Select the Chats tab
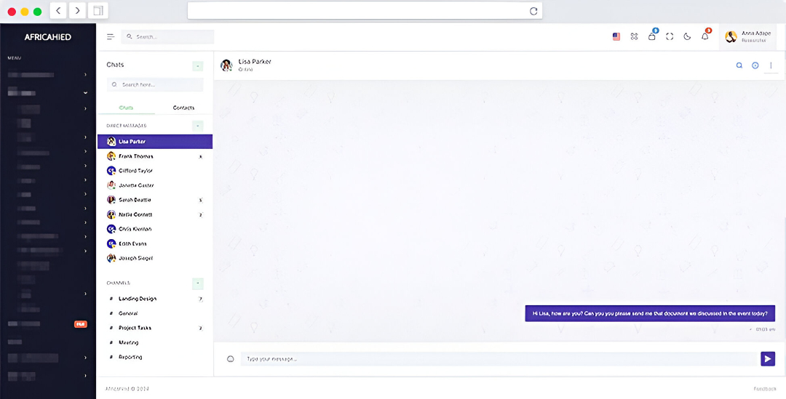This screenshot has height=399, width=786. (126, 108)
